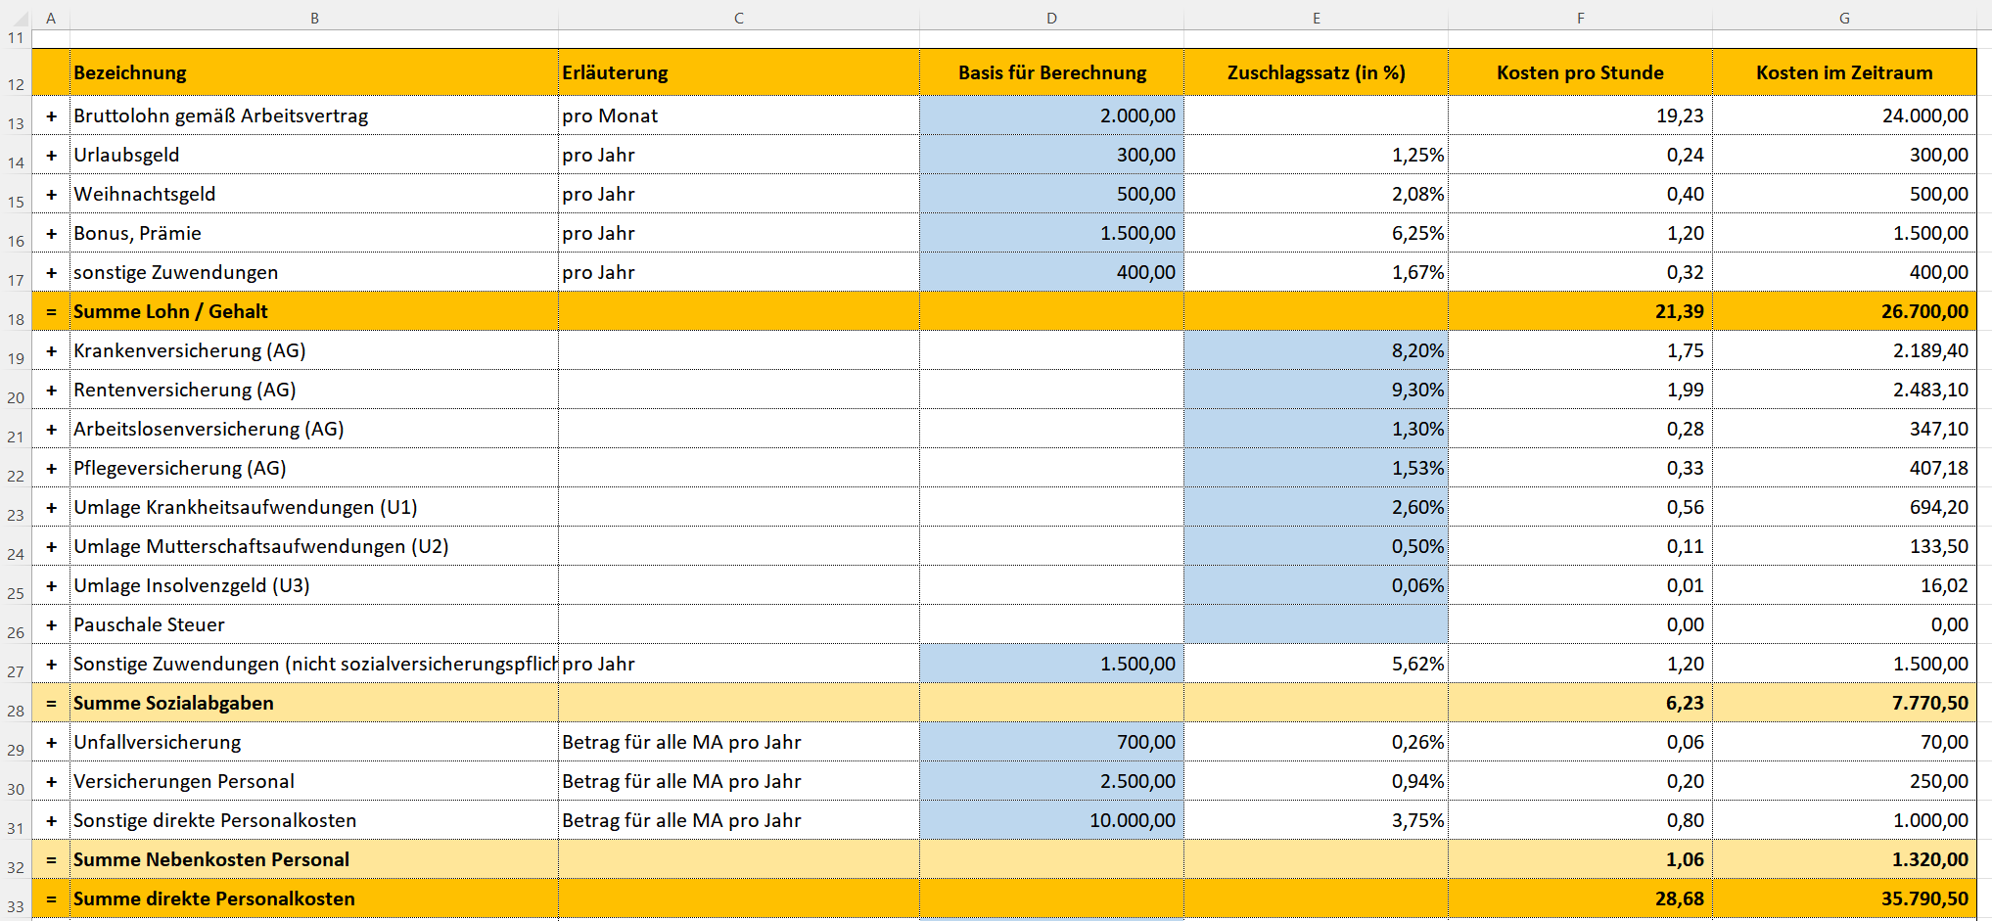Click Rentenversicherung rate 9,30% cell
Viewport: 1992px width, 921px height.
1316,390
